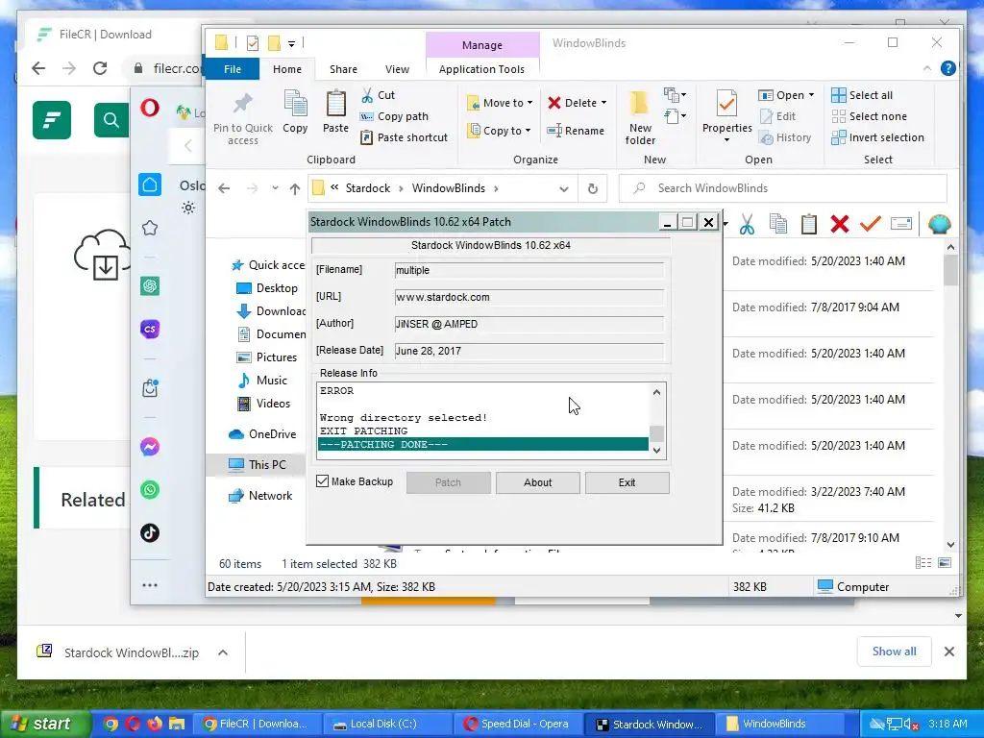Image resolution: width=984 pixels, height=738 pixels.
Task: Select Network in navigation pane
Action: (260, 495)
